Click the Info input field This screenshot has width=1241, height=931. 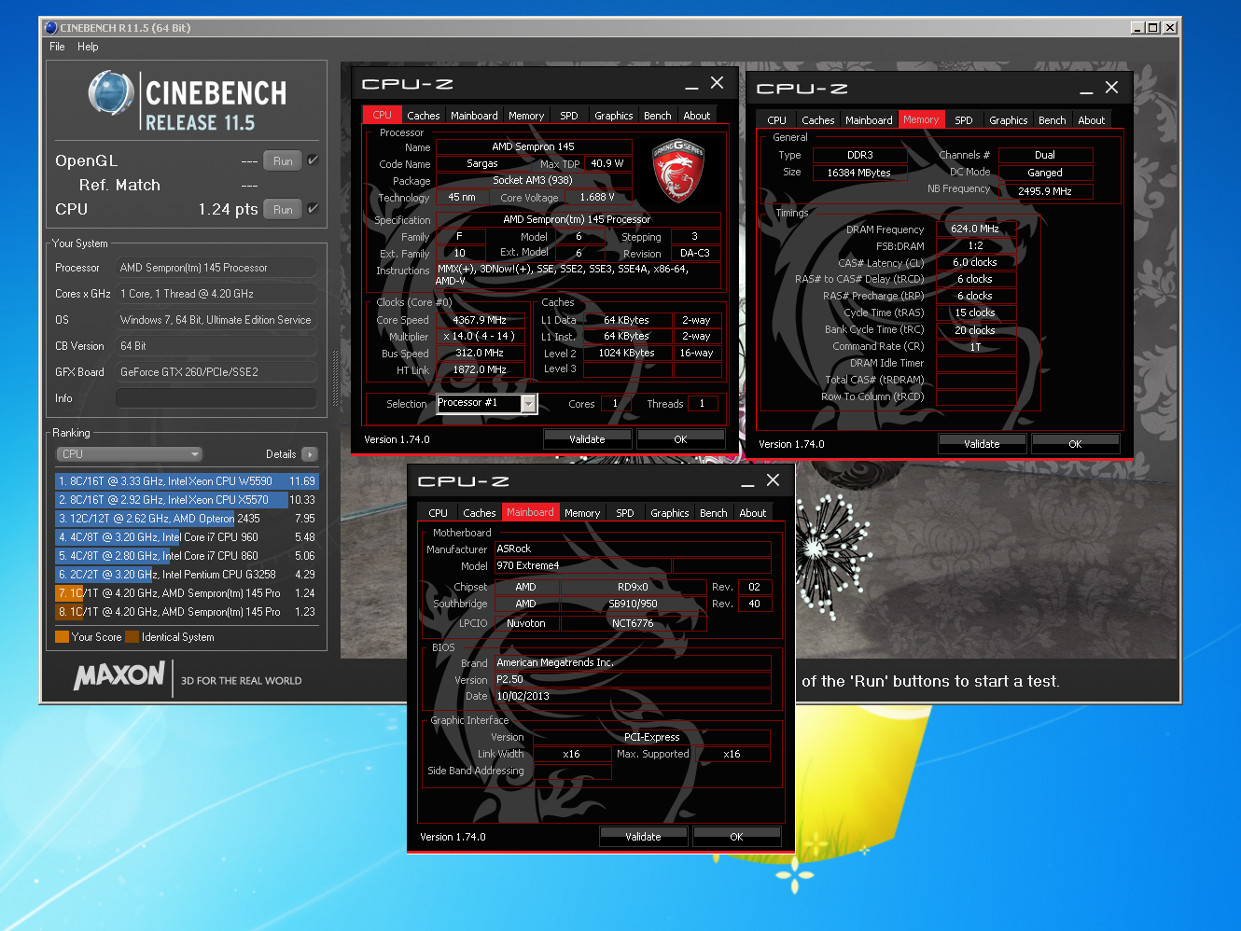[x=216, y=398]
